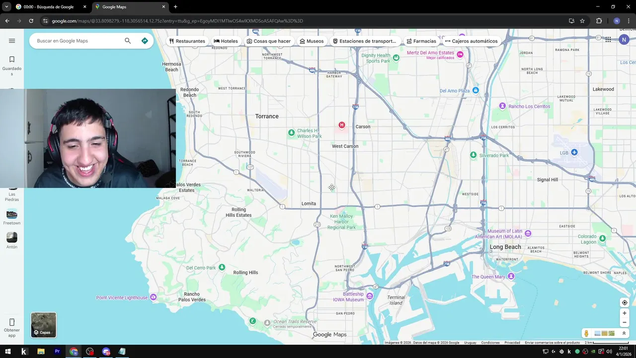Click the Dignity Health Sports Park pin
Image resolution: width=636 pixels, height=358 pixels.
point(396,58)
